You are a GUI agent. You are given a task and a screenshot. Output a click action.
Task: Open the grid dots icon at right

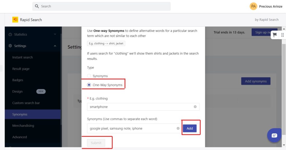(x=282, y=35)
